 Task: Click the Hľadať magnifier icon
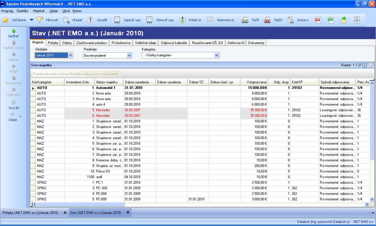tap(66, 20)
